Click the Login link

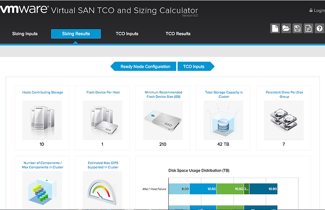tap(319, 10)
